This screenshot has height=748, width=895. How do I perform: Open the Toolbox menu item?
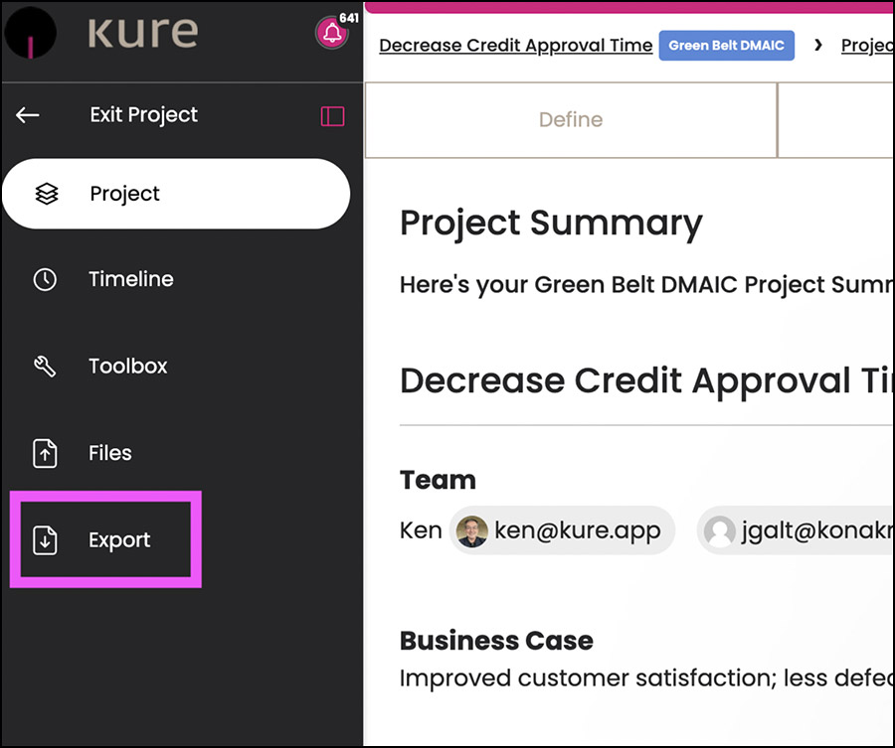(128, 366)
